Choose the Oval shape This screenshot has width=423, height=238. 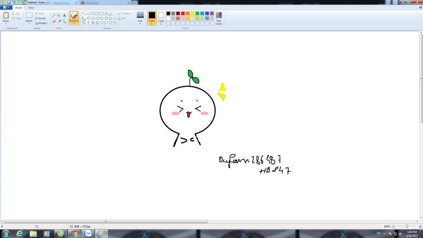93,14
